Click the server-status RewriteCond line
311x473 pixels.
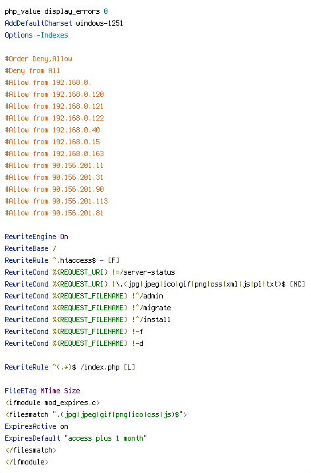(90, 272)
